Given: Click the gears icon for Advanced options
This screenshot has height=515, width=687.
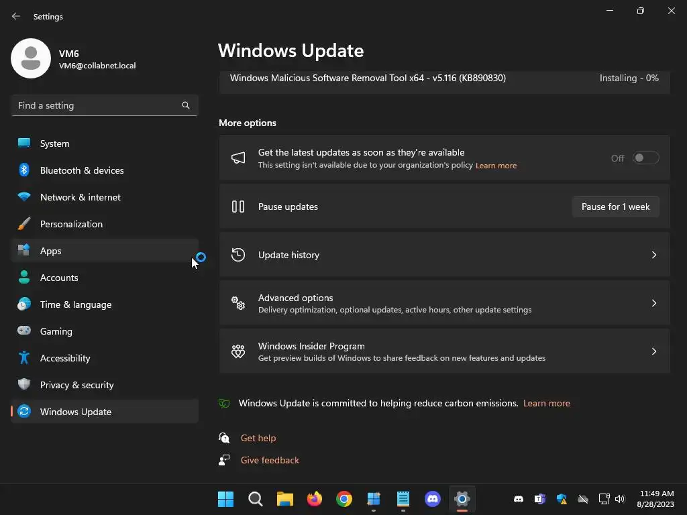Looking at the screenshot, I should coord(238,303).
